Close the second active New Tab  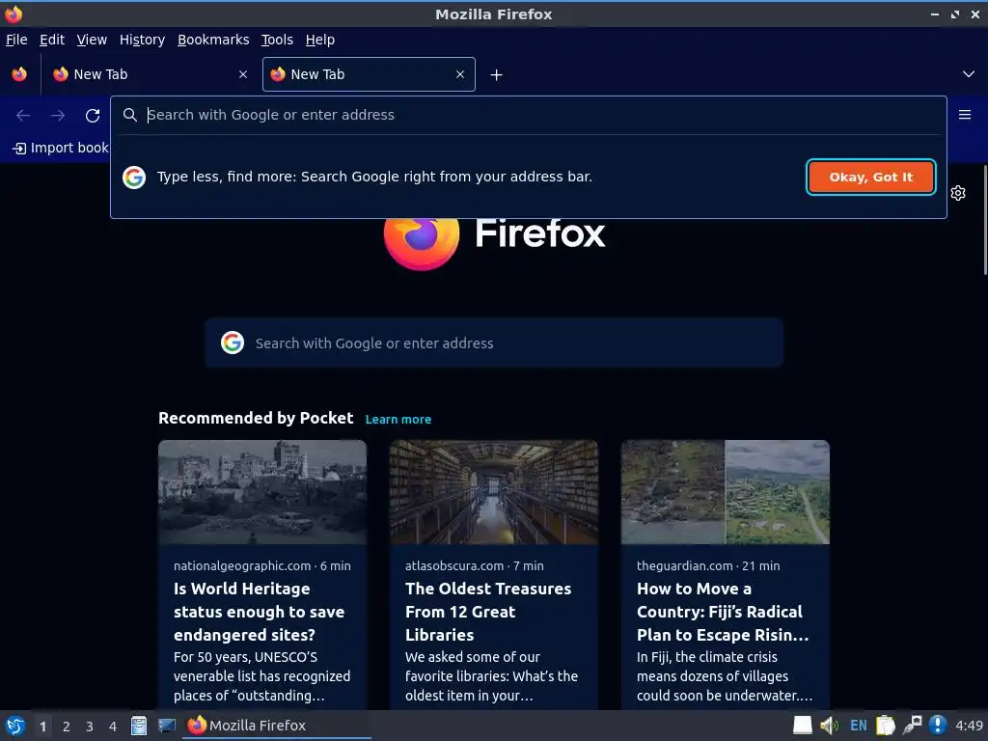[x=460, y=74]
